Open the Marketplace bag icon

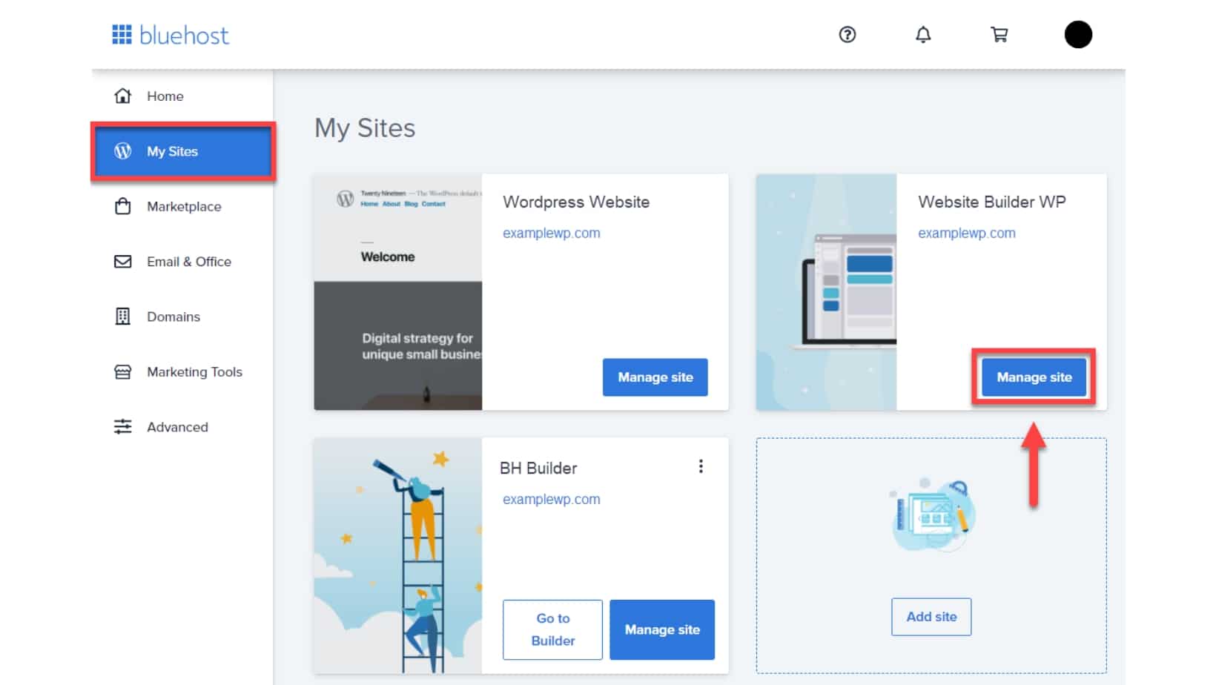[123, 206]
